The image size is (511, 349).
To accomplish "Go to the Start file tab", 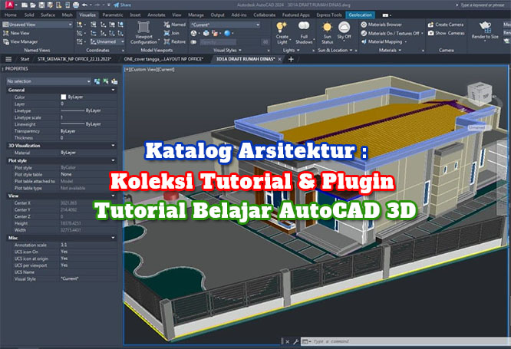I will [x=25, y=59].
